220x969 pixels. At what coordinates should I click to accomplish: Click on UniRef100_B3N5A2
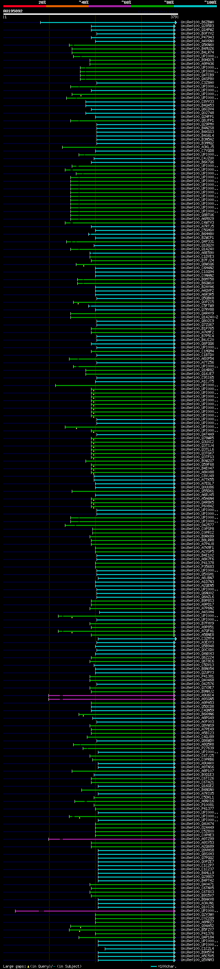[197, 139]
